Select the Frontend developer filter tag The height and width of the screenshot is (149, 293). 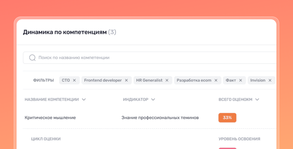click(106, 80)
